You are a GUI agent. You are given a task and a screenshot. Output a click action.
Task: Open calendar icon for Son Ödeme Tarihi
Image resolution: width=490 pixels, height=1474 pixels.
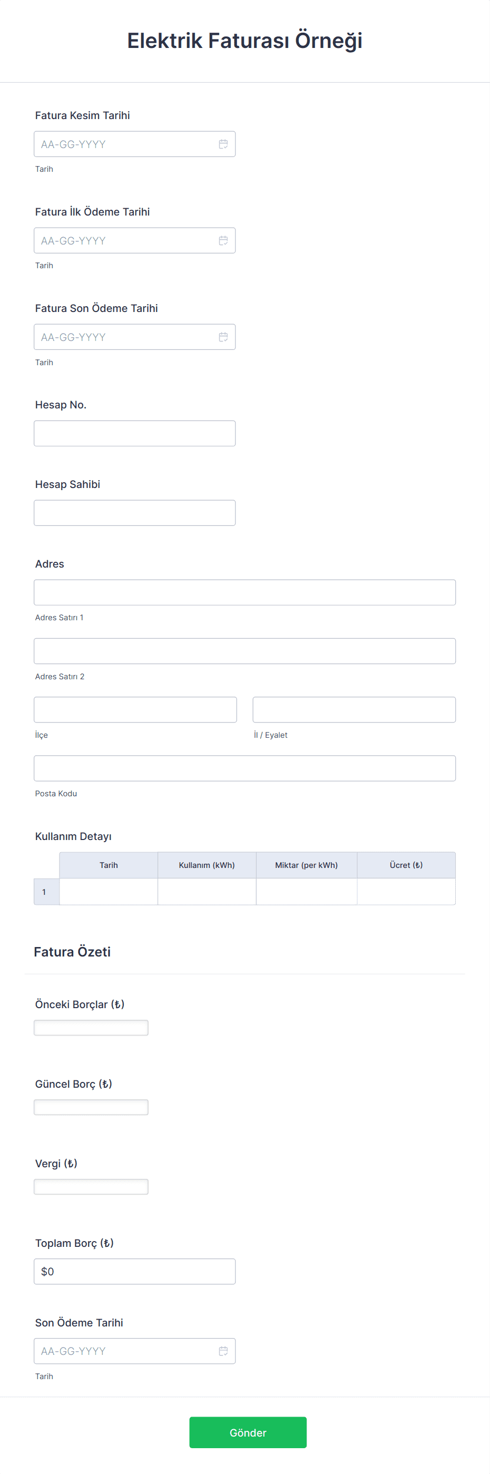tap(223, 1350)
